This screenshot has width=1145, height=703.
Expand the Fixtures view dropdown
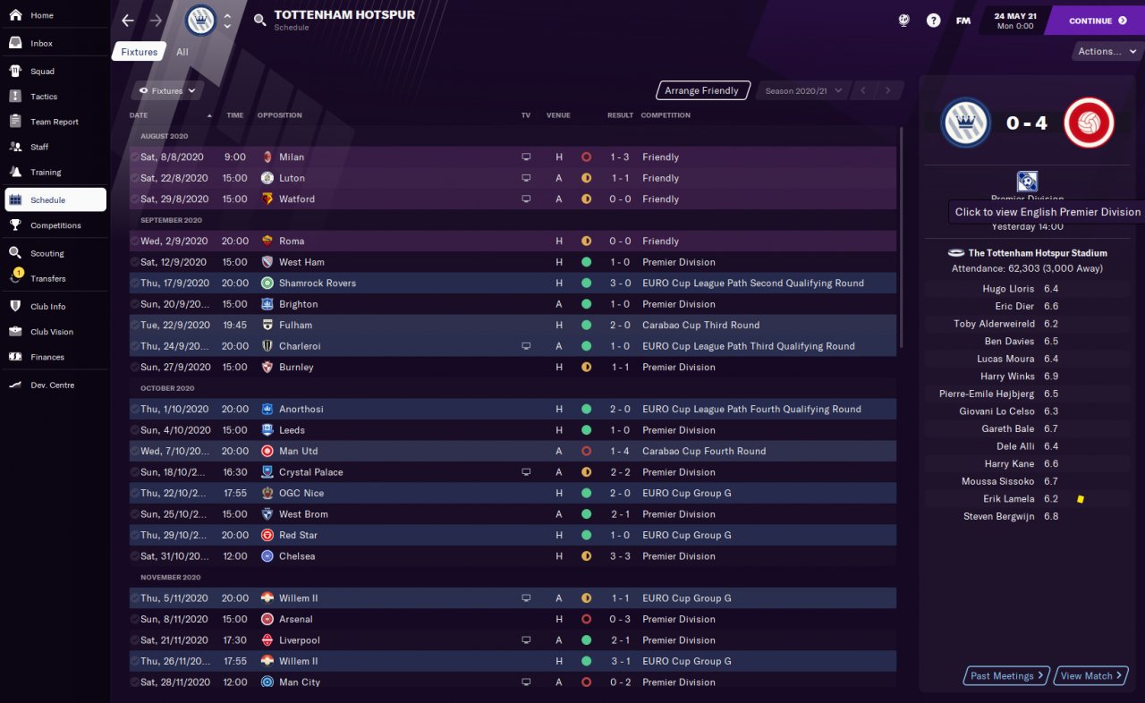pyautogui.click(x=167, y=90)
